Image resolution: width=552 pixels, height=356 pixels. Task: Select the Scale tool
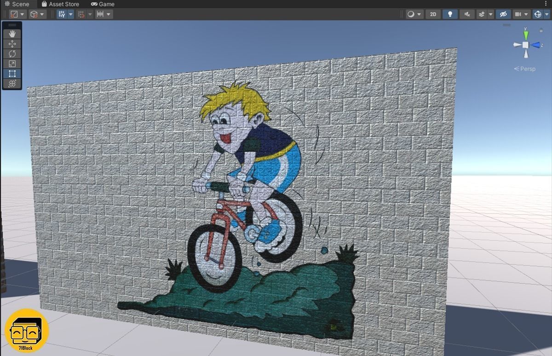point(12,64)
